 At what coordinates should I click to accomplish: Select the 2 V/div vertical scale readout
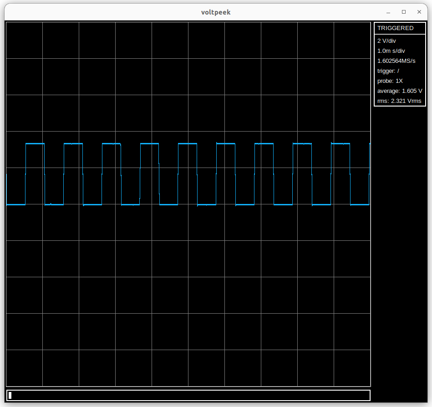386,41
